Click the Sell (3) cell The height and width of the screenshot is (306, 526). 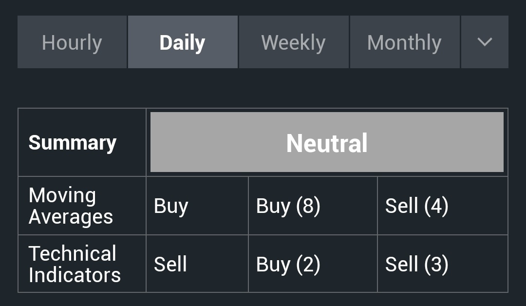point(442,264)
